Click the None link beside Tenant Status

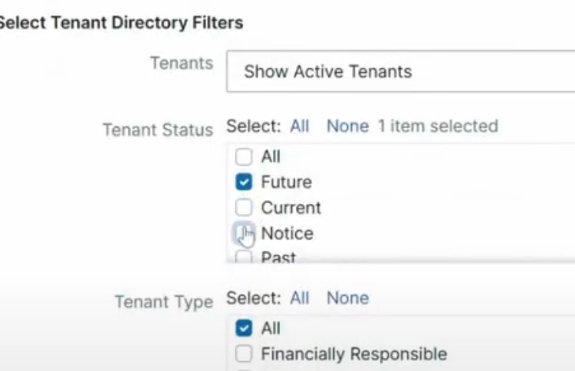point(347,126)
